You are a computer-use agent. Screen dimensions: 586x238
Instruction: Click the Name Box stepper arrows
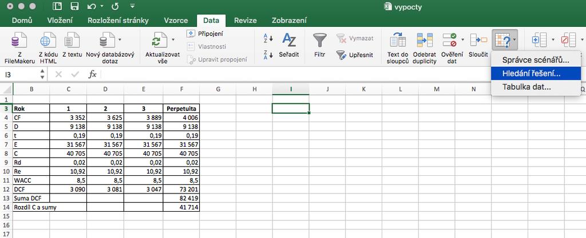(42, 74)
